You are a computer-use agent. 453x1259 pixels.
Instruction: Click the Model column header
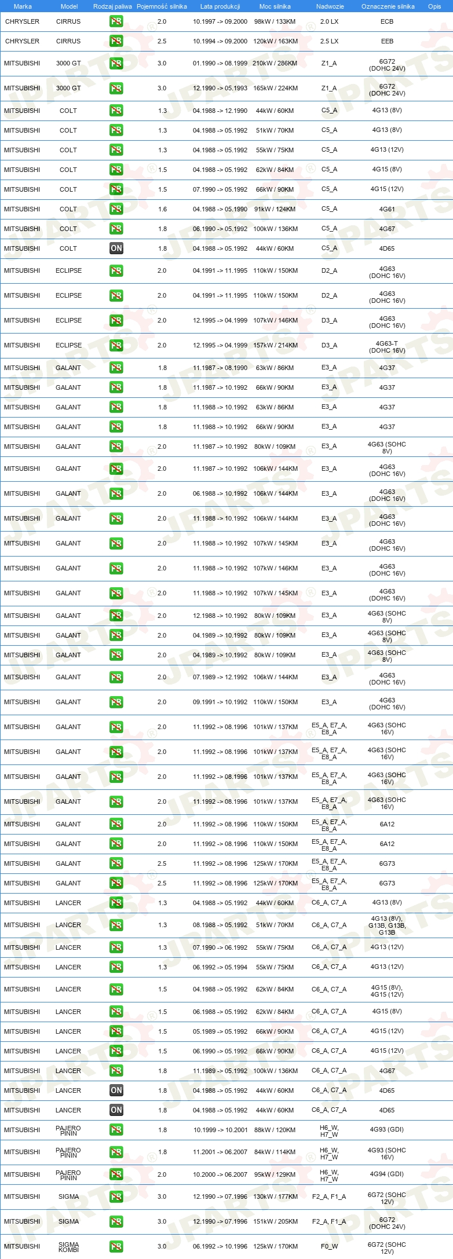pyautogui.click(x=70, y=6)
